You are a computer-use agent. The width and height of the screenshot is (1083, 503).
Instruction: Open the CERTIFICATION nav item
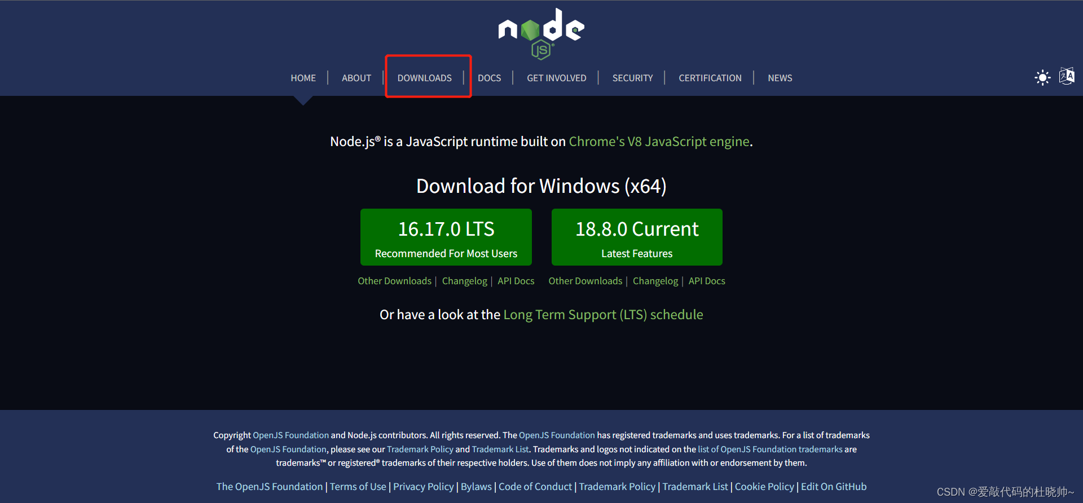click(x=710, y=78)
